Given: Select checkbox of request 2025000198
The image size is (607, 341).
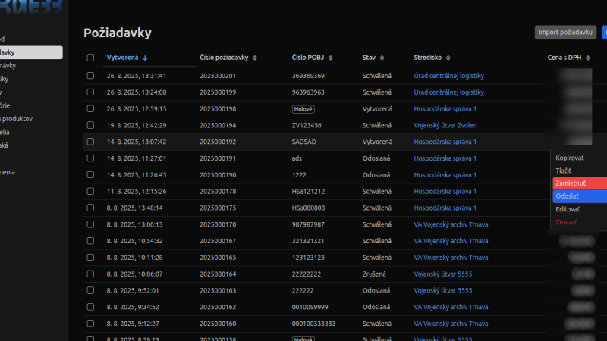Looking at the screenshot, I should pyautogui.click(x=90, y=108).
